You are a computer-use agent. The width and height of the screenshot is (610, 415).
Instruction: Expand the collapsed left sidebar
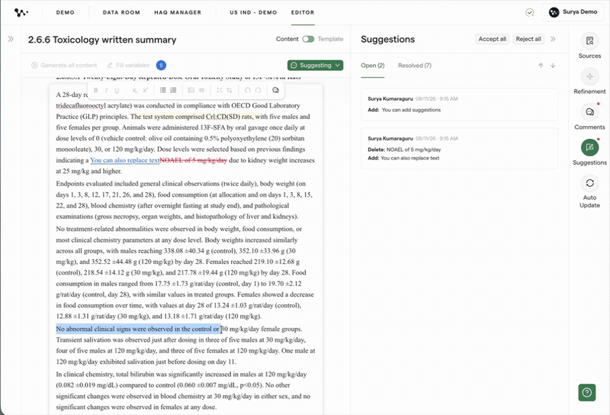11,39
